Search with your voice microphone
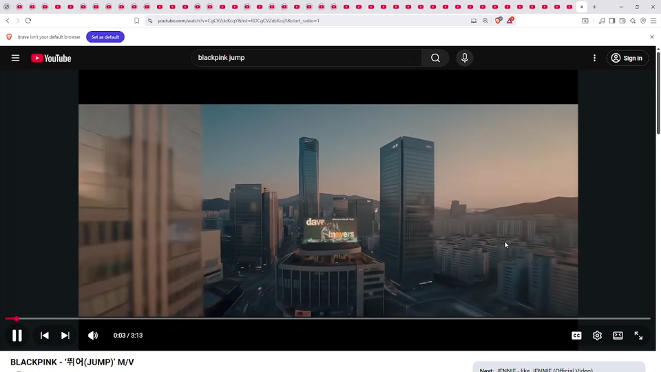661x372 pixels. (x=465, y=58)
